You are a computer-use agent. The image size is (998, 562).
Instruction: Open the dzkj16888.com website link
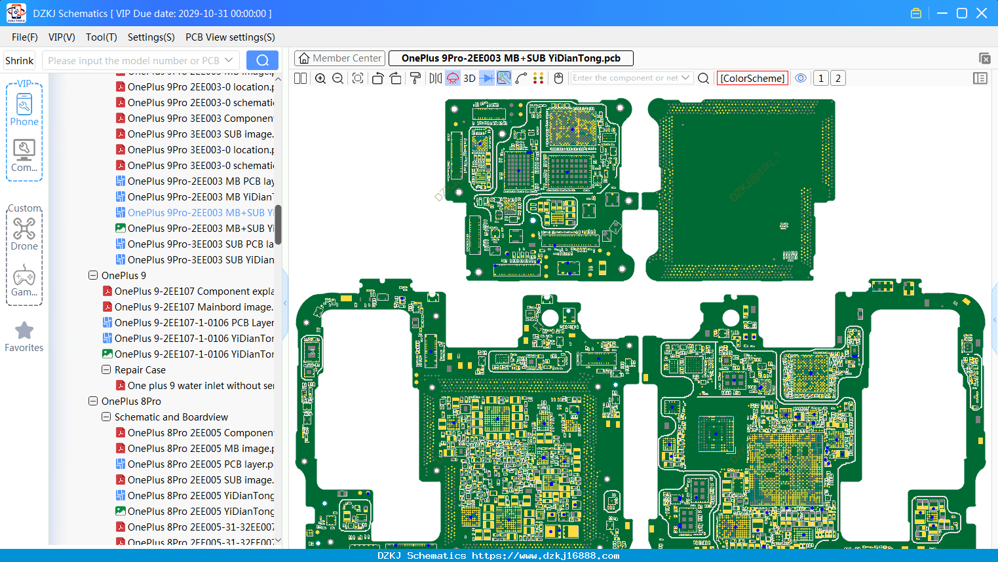pos(545,555)
